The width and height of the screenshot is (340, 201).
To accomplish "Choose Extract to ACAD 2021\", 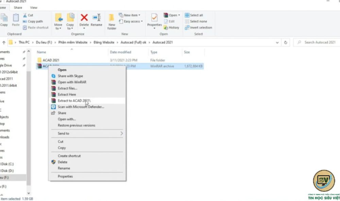I will pos(87,100).
